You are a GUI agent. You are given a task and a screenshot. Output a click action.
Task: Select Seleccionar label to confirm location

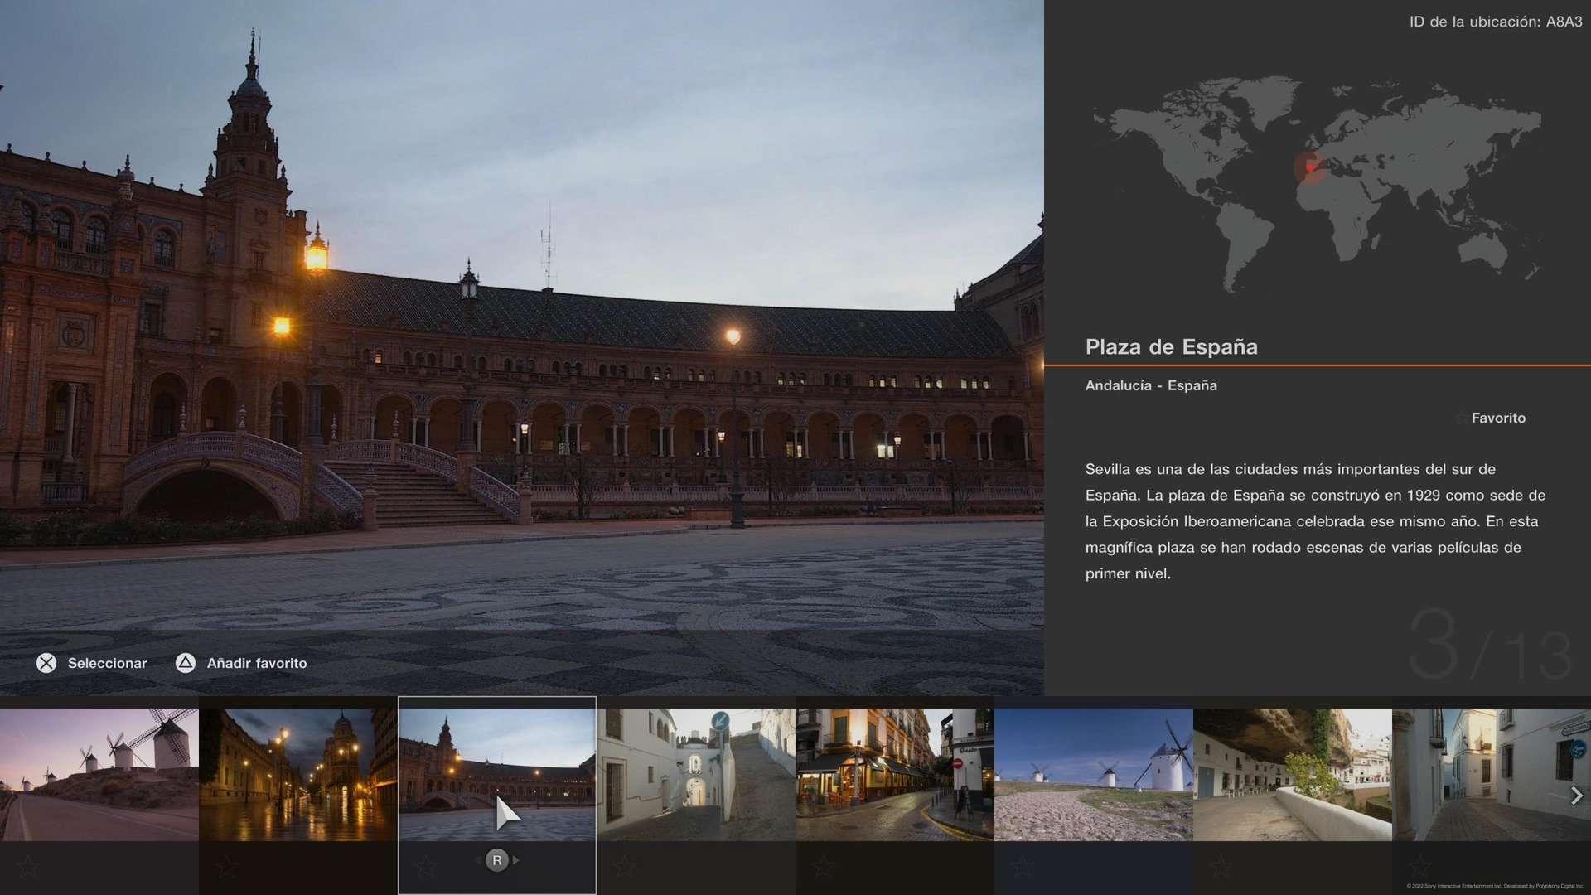[x=107, y=663]
